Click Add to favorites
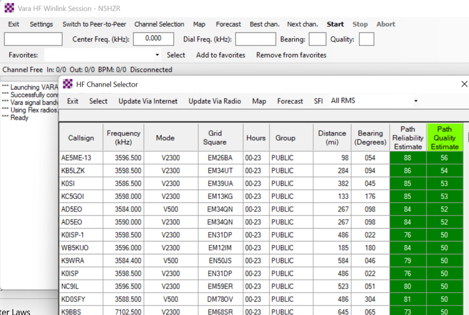This screenshot has width=469, height=315. coord(220,55)
